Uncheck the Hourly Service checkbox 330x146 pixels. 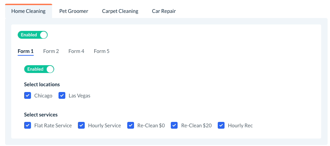point(81,125)
